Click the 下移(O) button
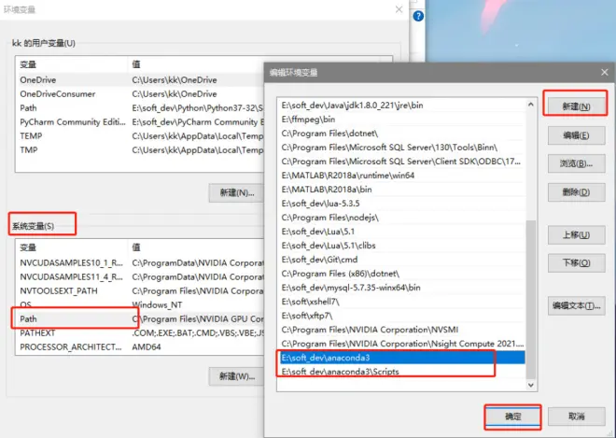 576,263
